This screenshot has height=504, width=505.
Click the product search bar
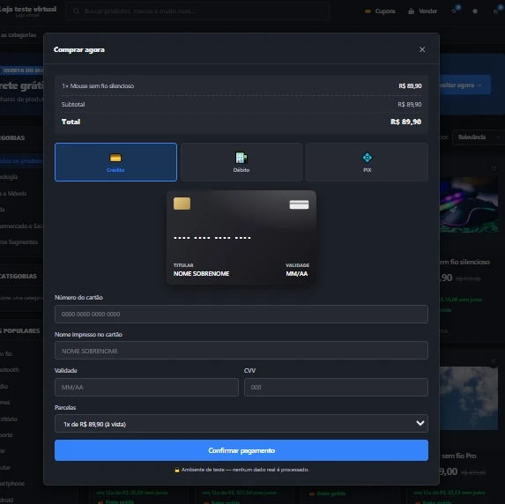(x=197, y=11)
